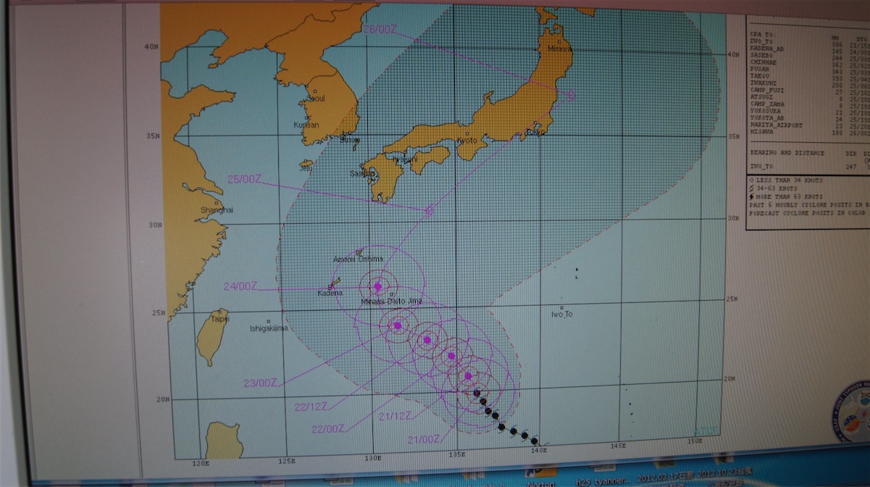Select the 23/00Z forecast position dot
Screen dimensions: 870x487
(397, 325)
